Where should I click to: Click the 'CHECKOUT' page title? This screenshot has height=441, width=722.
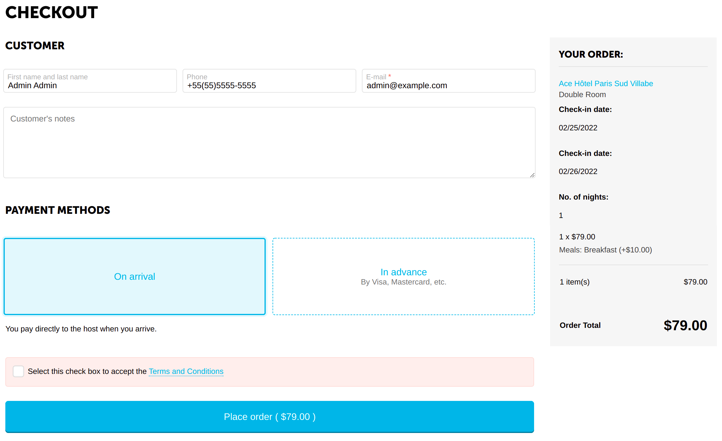[x=52, y=12]
